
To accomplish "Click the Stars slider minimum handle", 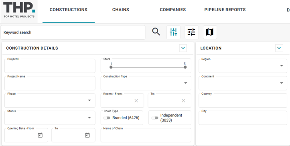I will click(111, 67).
